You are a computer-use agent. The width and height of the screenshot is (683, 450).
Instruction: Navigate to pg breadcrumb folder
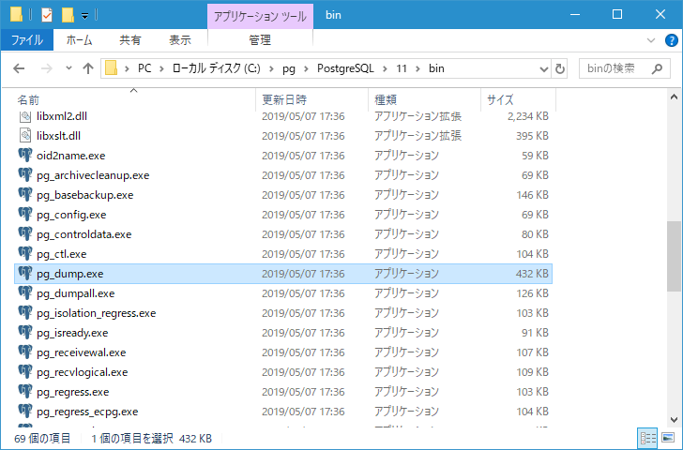point(289,68)
